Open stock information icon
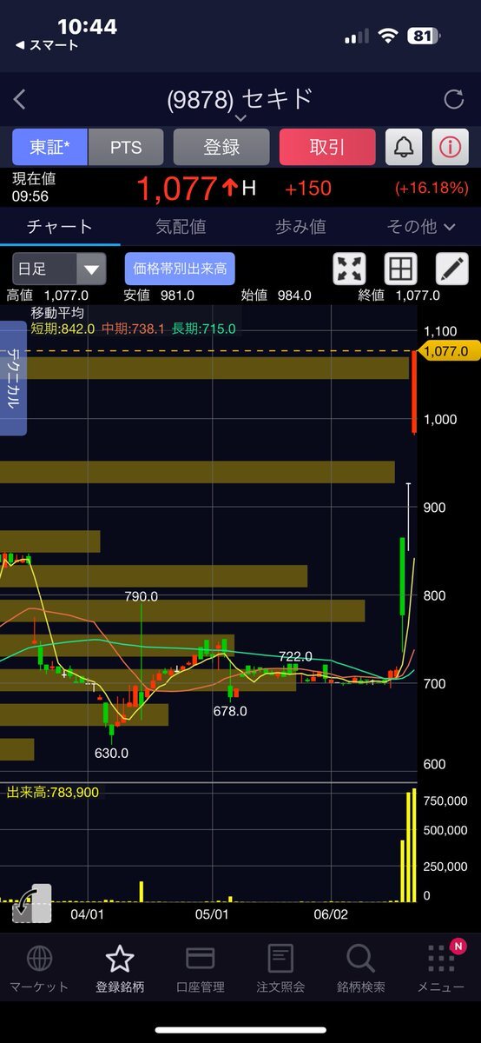This screenshot has width=481, height=1043. click(450, 147)
